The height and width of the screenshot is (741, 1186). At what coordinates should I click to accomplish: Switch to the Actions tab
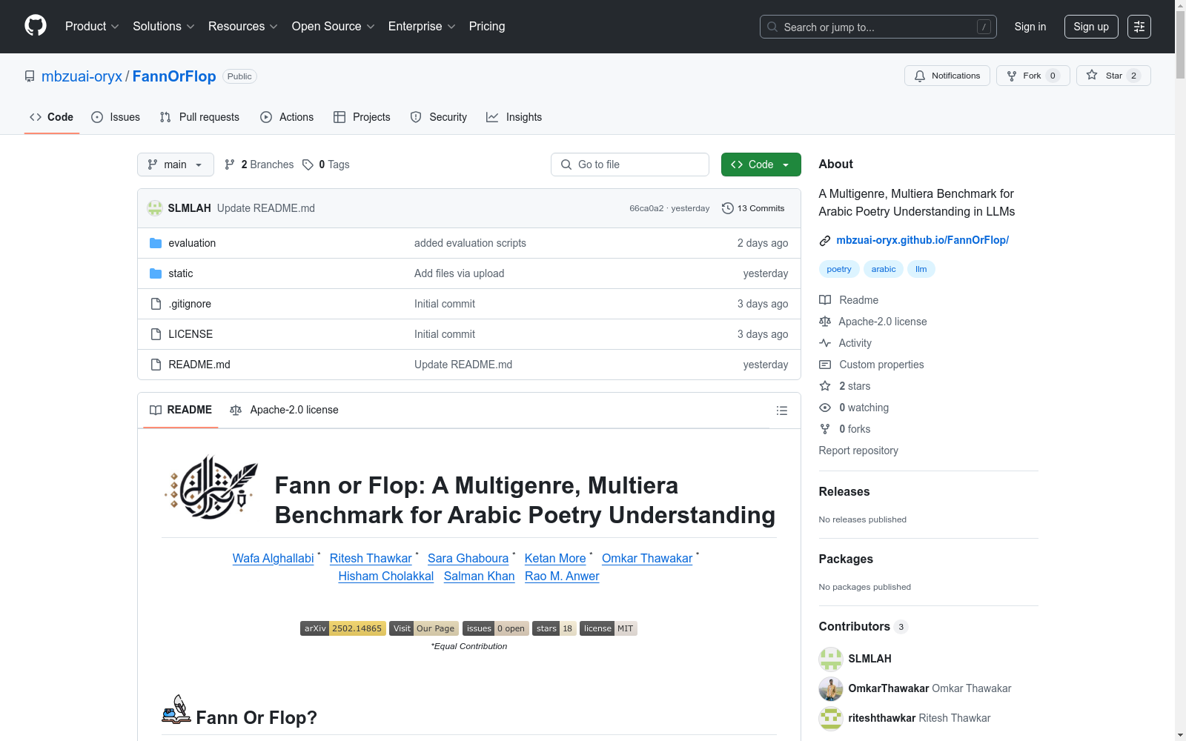coord(287,117)
